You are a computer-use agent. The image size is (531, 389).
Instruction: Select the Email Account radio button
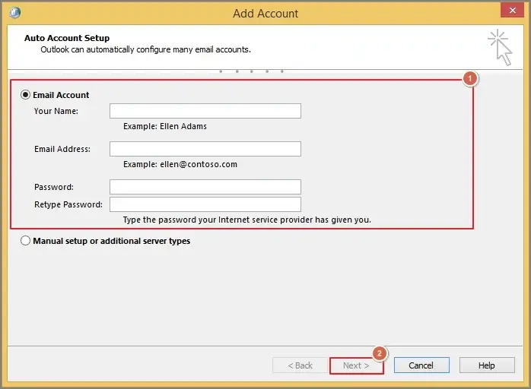coord(26,95)
